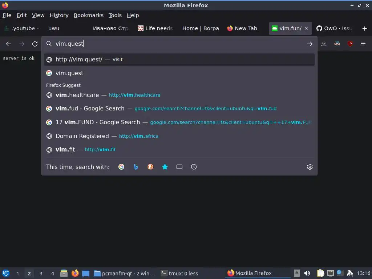Open the uBlock Origin extension
The width and height of the screenshot is (372, 279).
350,44
